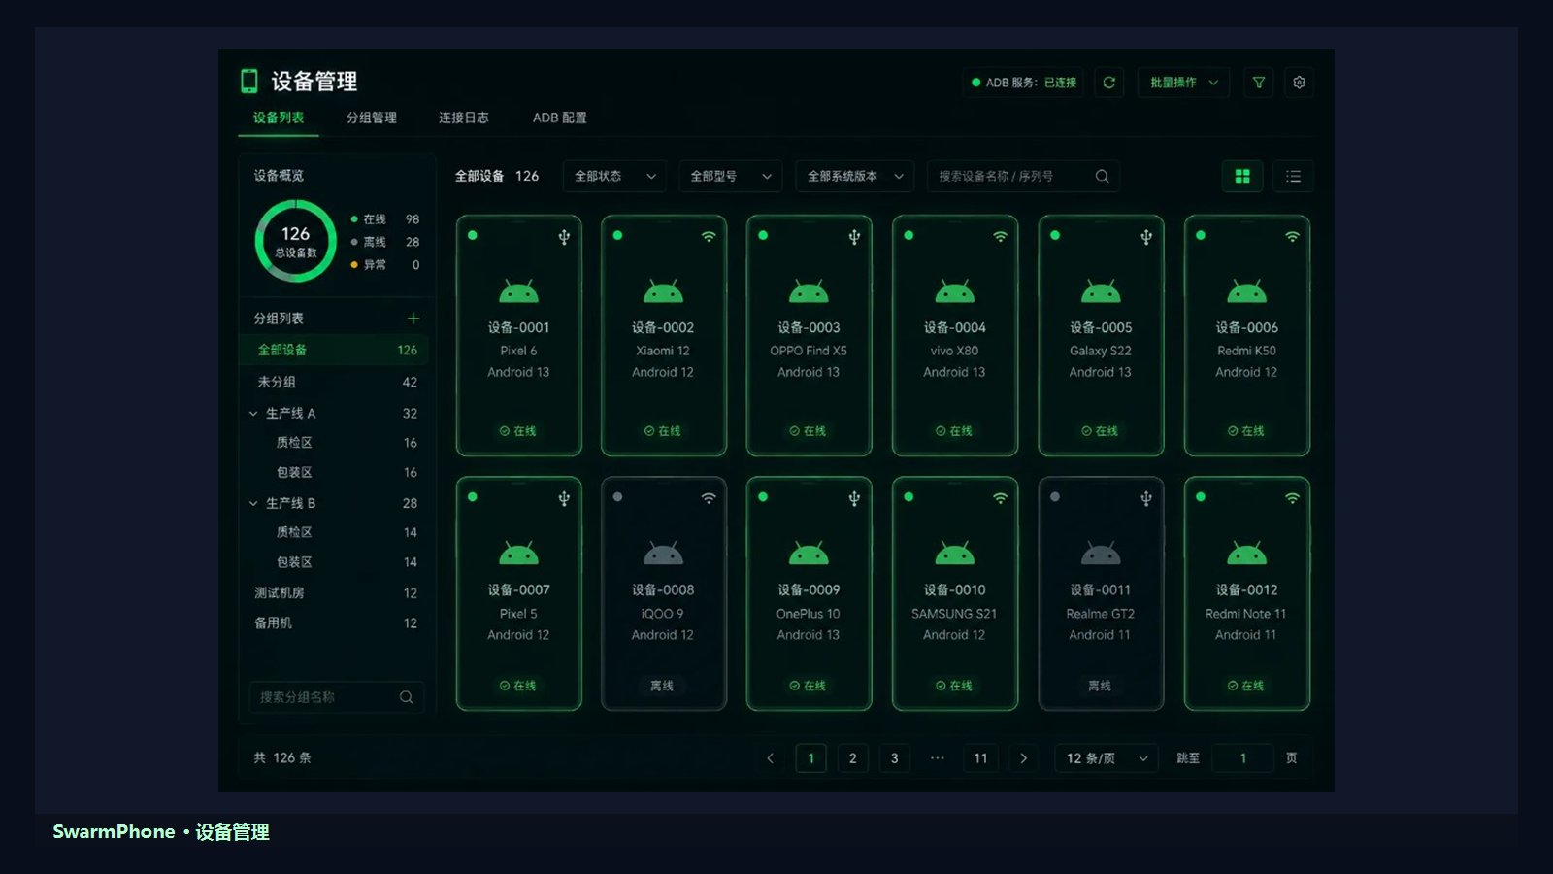1553x874 pixels.
Task: Switch to grid view layout
Action: click(1241, 176)
